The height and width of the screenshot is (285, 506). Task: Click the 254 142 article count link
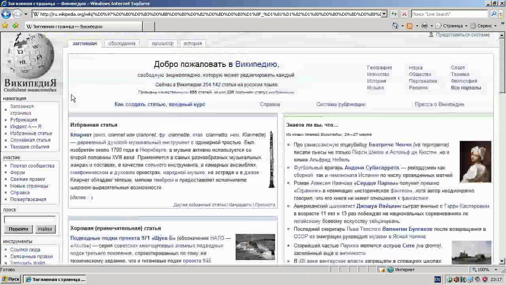[x=211, y=85]
